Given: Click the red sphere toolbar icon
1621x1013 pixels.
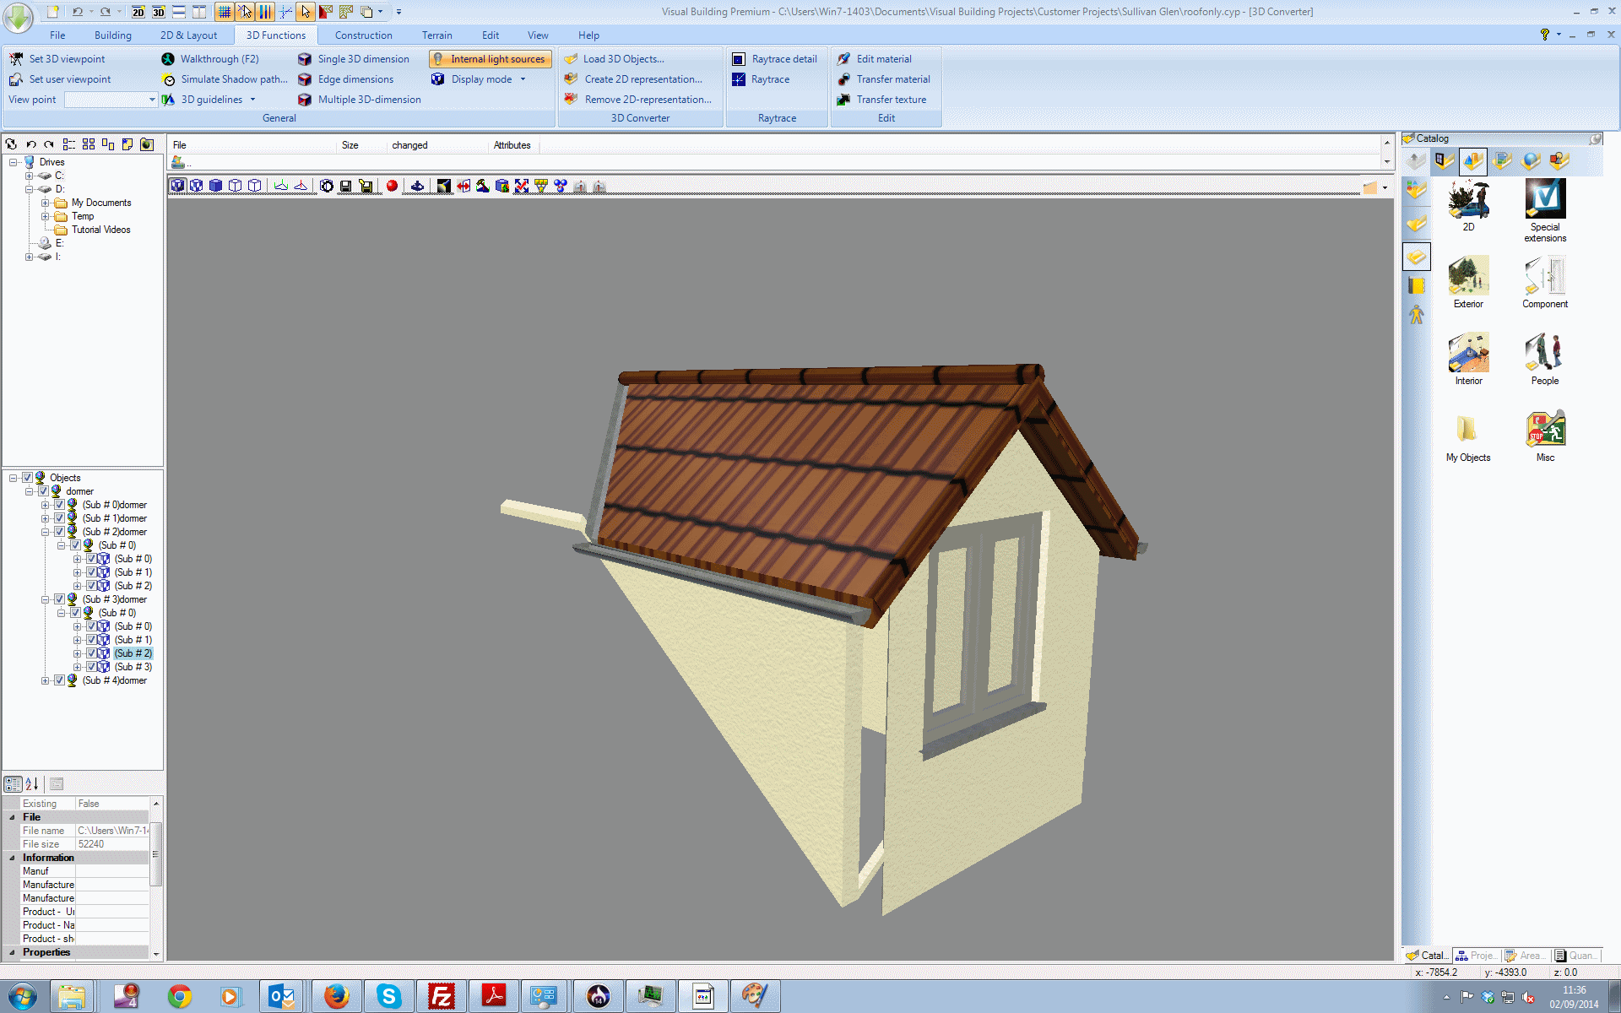Looking at the screenshot, I should (392, 186).
